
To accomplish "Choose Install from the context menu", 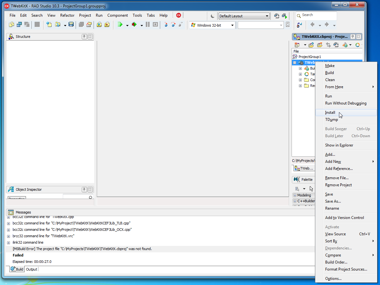I will tap(346, 113).
